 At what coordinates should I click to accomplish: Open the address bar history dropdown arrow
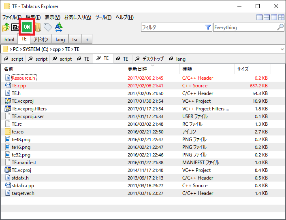point(282,49)
